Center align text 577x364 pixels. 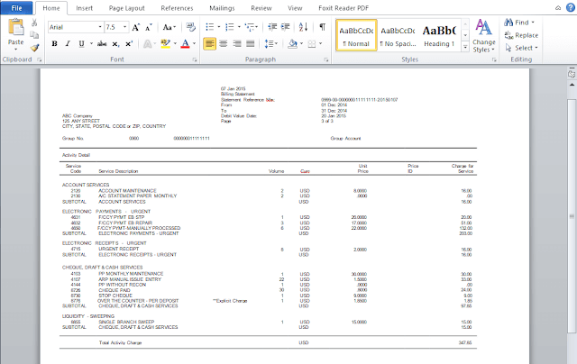click(223, 44)
